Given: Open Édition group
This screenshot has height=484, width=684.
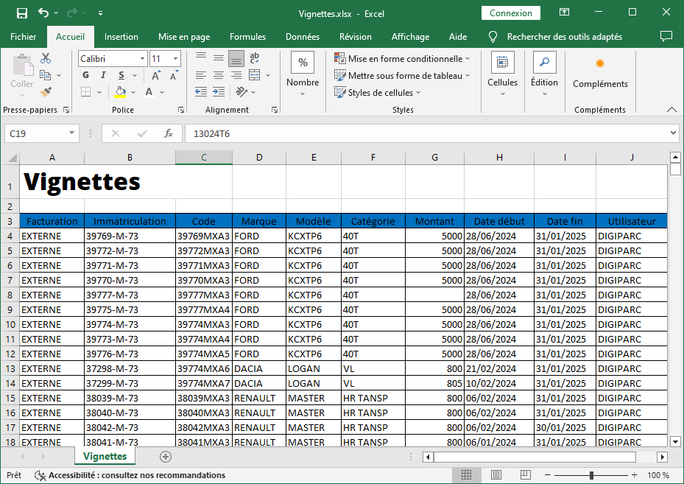Looking at the screenshot, I should (544, 74).
